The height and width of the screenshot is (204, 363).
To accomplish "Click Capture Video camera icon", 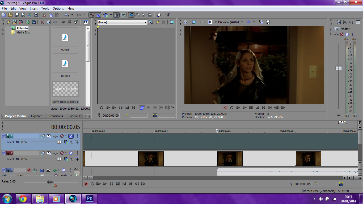I will [21, 22].
